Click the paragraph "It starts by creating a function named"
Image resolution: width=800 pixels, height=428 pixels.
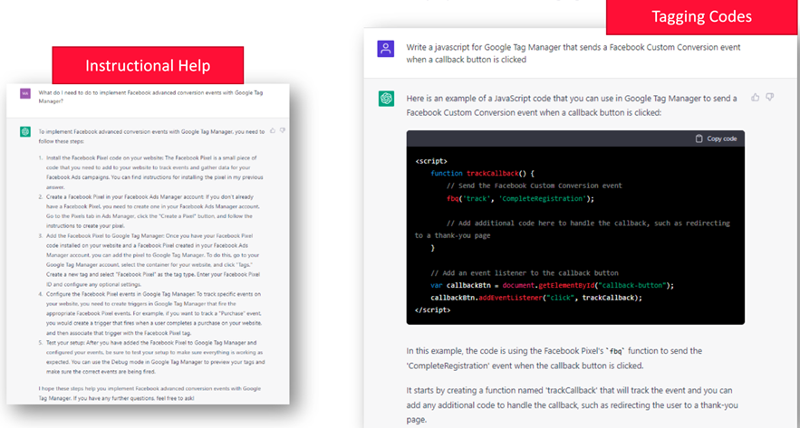click(x=573, y=405)
